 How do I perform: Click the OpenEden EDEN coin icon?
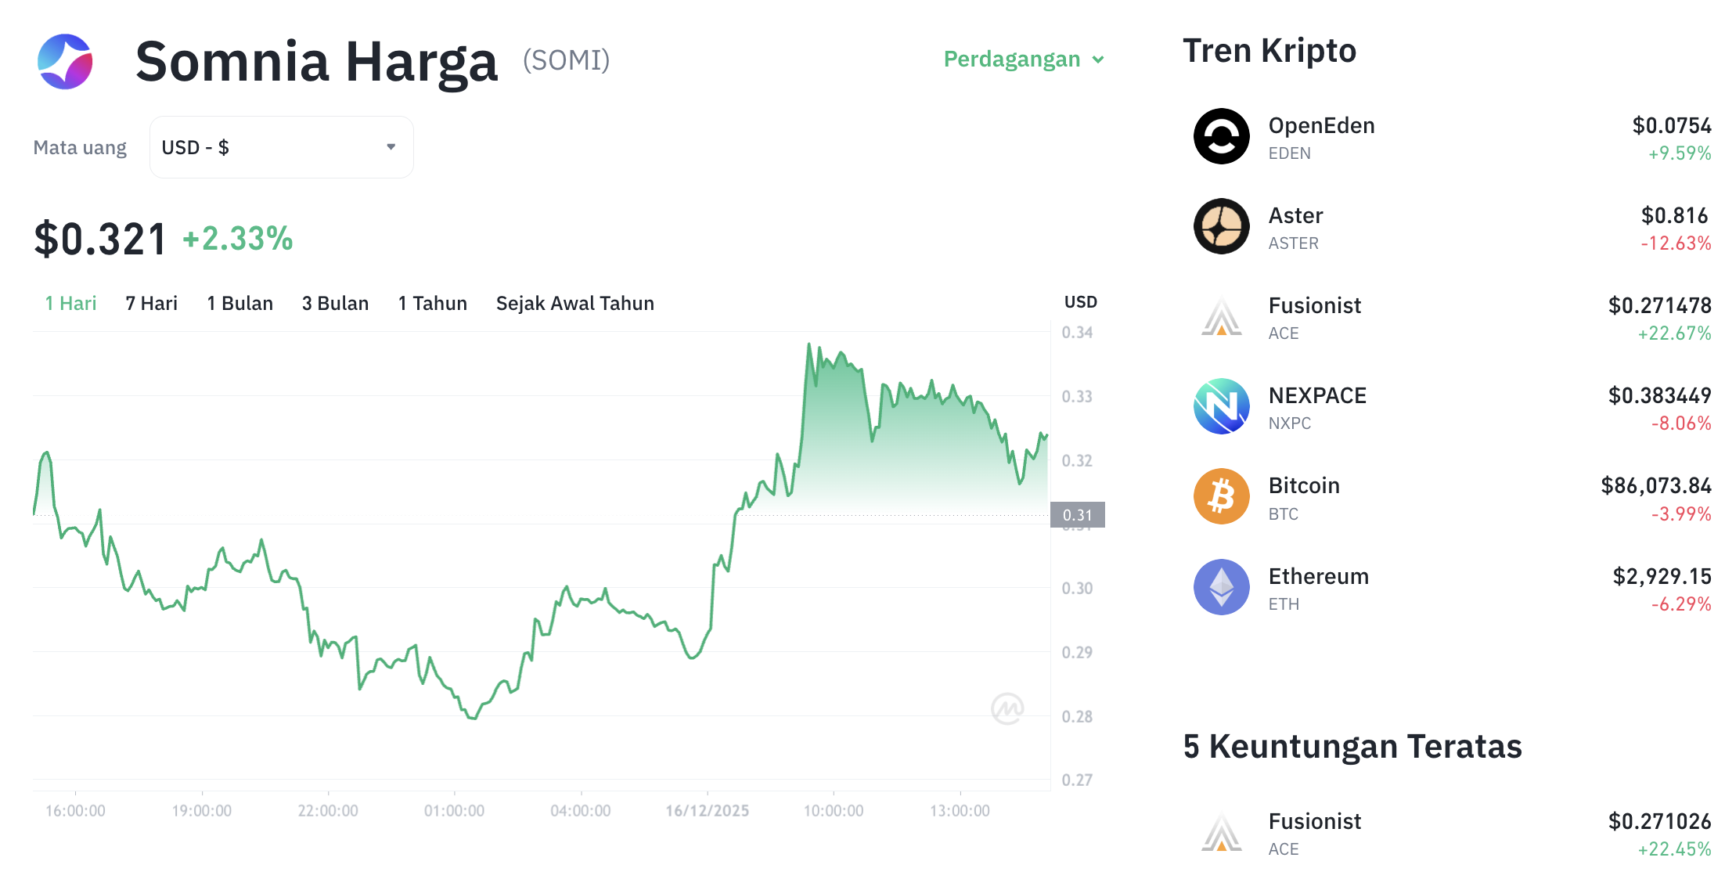(1221, 136)
